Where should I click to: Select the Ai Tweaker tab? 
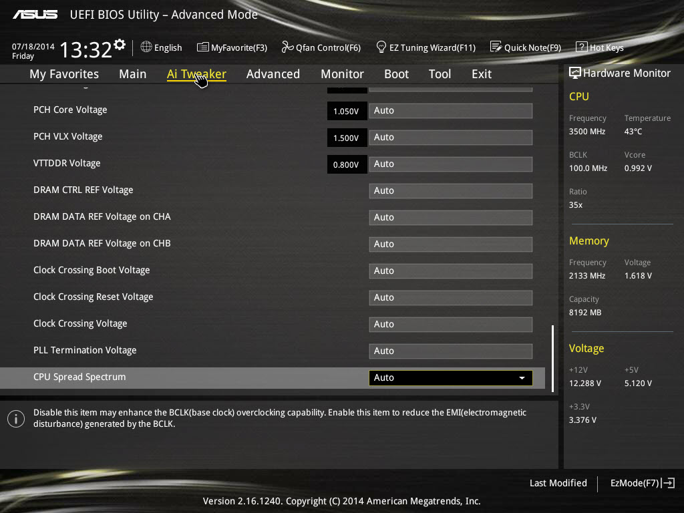click(196, 74)
